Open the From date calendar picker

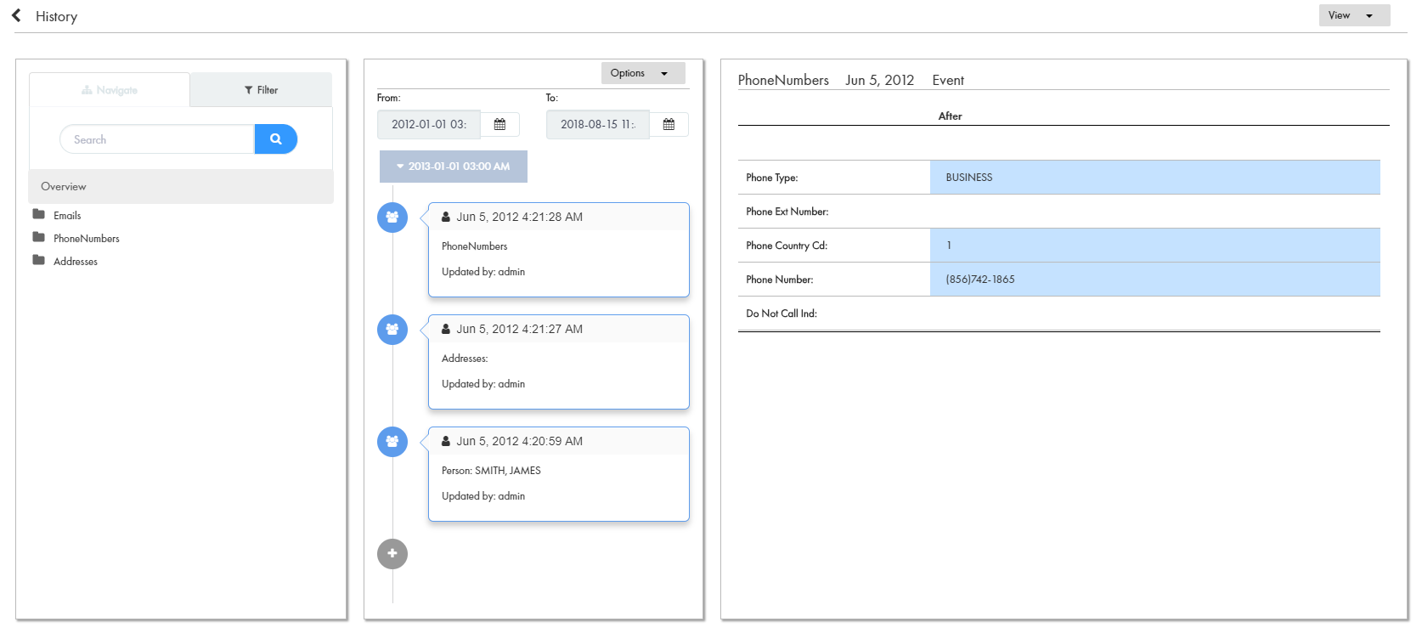(499, 125)
